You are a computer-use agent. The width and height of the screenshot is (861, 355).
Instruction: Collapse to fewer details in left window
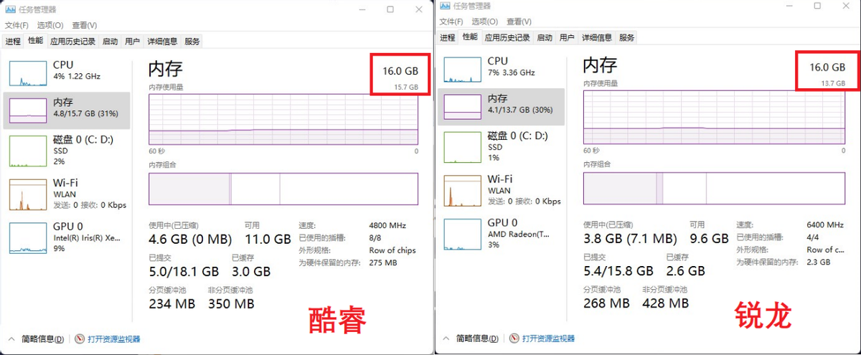(36, 339)
